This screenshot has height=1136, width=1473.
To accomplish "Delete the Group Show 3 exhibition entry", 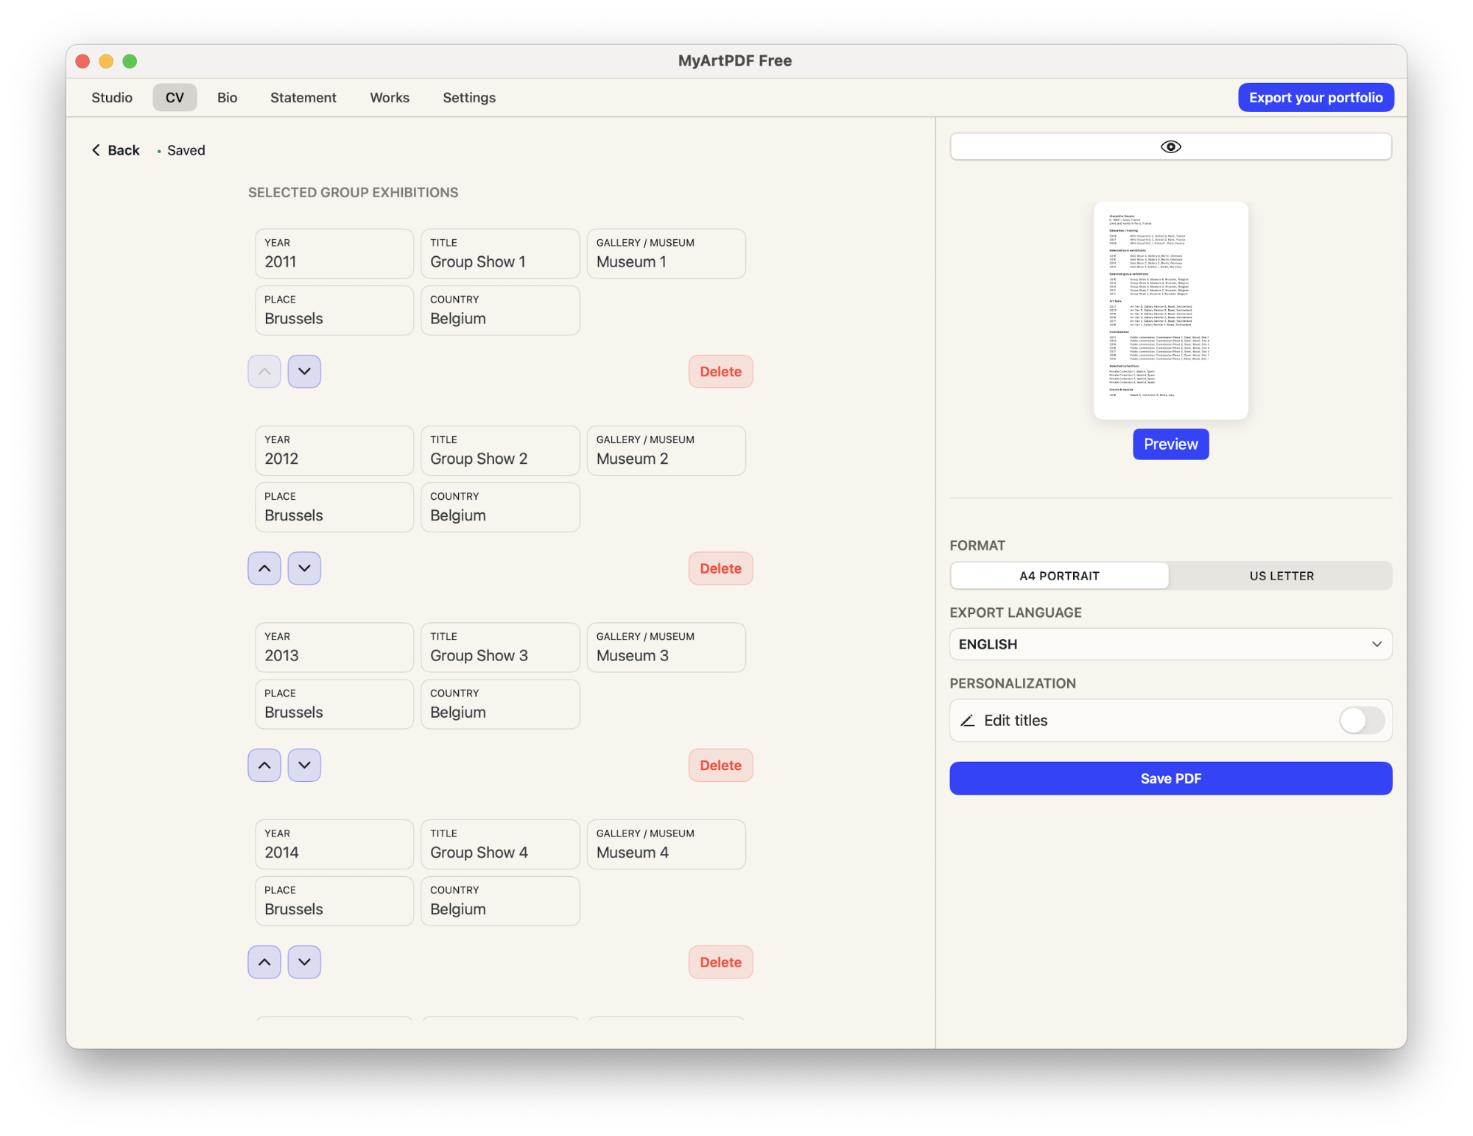I will tap(720, 765).
